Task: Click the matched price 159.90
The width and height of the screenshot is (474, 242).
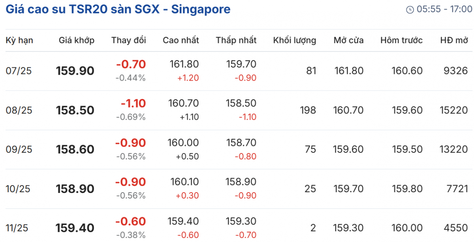Action: (x=75, y=71)
